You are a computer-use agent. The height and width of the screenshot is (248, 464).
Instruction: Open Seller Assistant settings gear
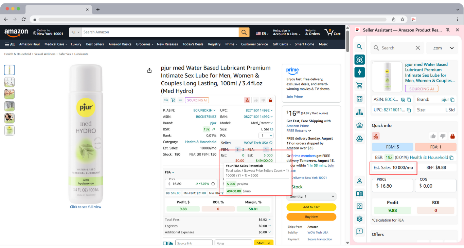tap(359, 219)
